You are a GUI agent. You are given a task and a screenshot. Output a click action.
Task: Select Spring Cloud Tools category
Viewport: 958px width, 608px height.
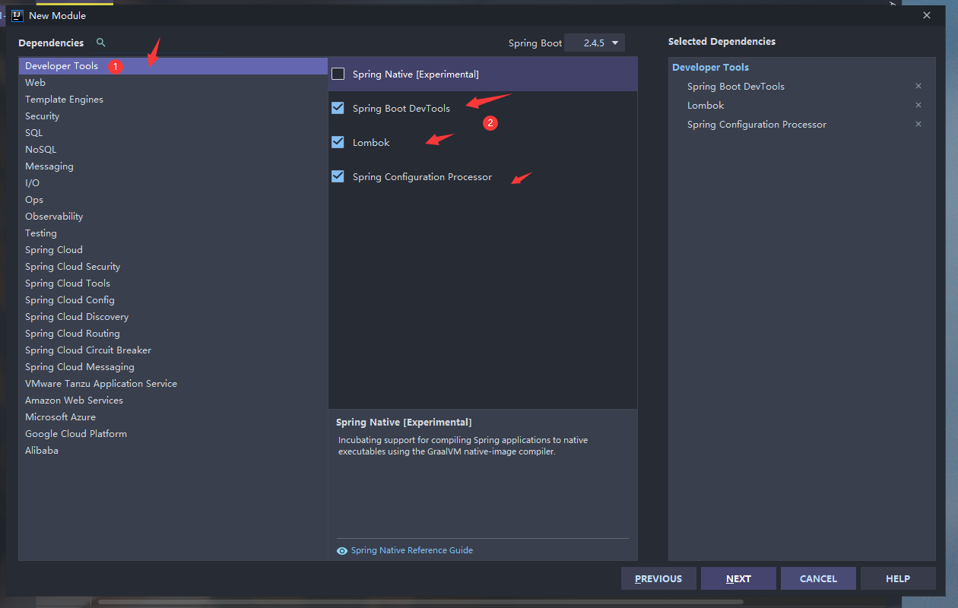click(173, 283)
